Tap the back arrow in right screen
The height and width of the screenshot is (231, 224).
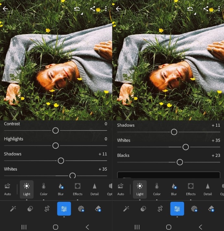click(119, 9)
